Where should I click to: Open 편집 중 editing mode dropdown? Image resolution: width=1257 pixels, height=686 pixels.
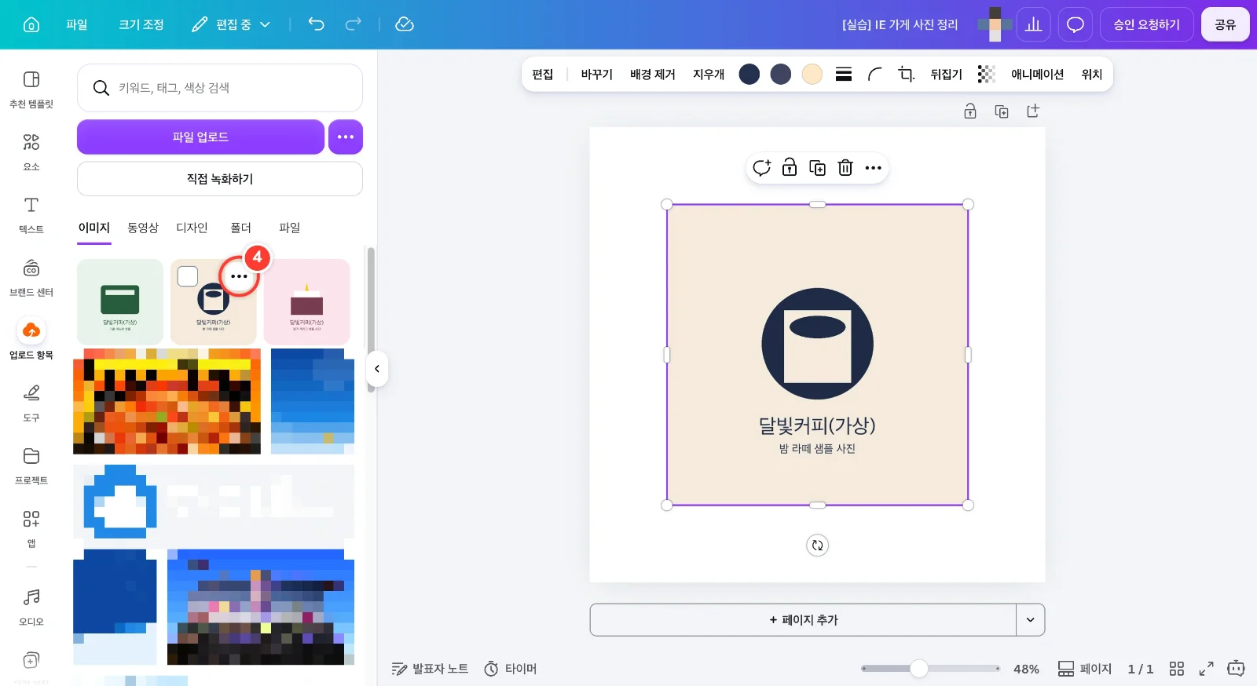pyautogui.click(x=231, y=24)
